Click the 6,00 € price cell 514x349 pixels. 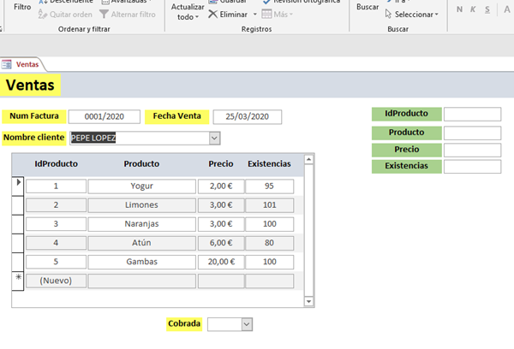tap(221, 243)
